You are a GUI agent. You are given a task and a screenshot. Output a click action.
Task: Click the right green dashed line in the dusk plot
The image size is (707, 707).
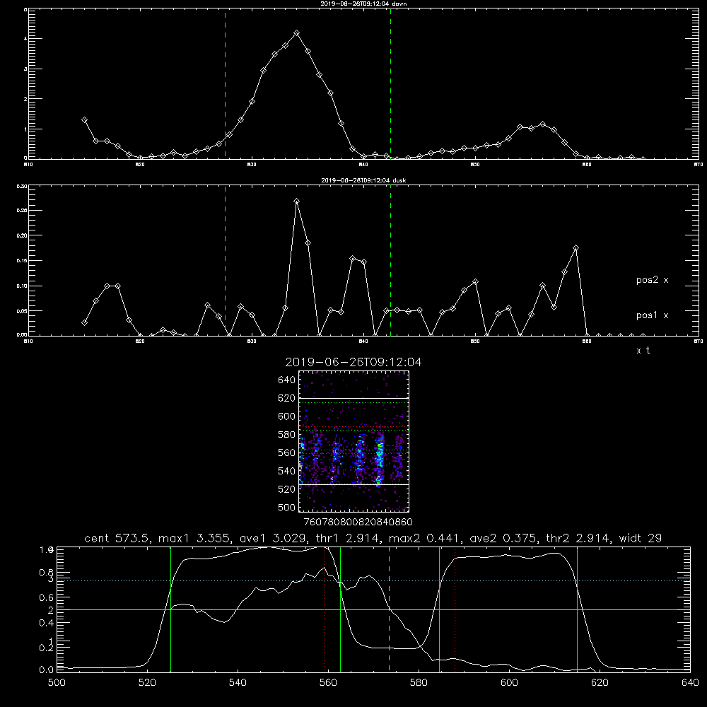tap(390, 260)
